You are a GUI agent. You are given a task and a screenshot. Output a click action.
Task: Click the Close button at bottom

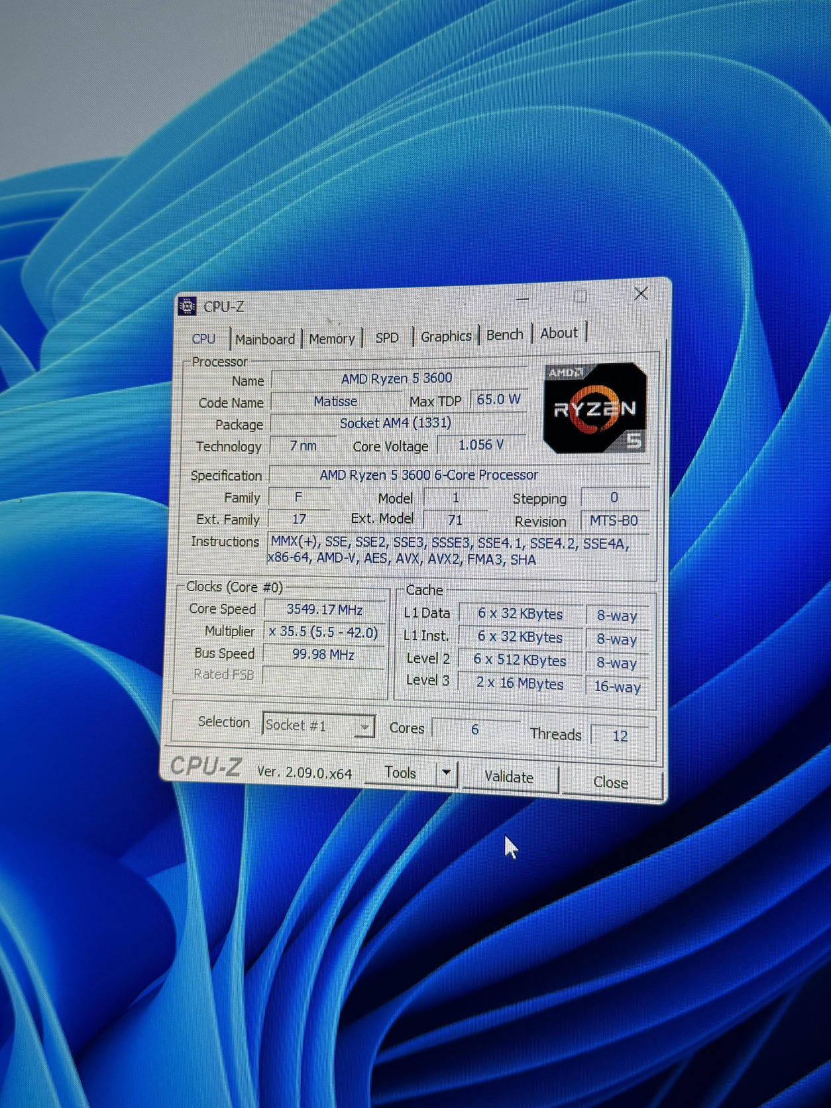610,783
